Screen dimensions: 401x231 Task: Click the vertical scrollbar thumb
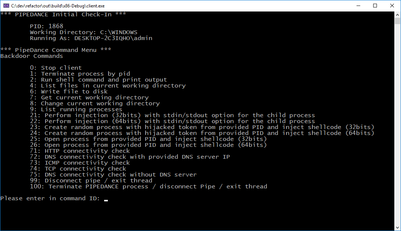(x=398, y=21)
